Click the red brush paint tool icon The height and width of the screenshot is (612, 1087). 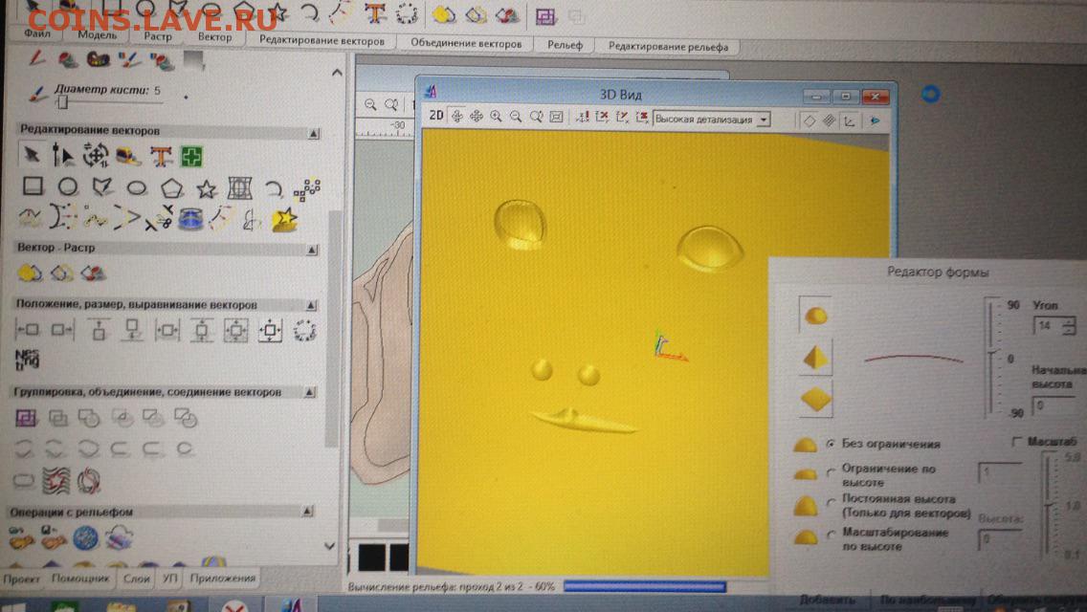pos(36,59)
